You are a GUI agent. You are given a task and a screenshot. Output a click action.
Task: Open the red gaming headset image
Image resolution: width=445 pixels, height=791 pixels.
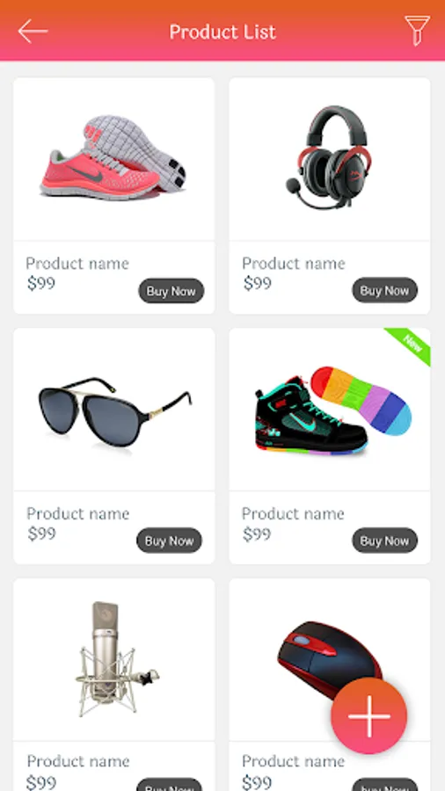pos(329,157)
